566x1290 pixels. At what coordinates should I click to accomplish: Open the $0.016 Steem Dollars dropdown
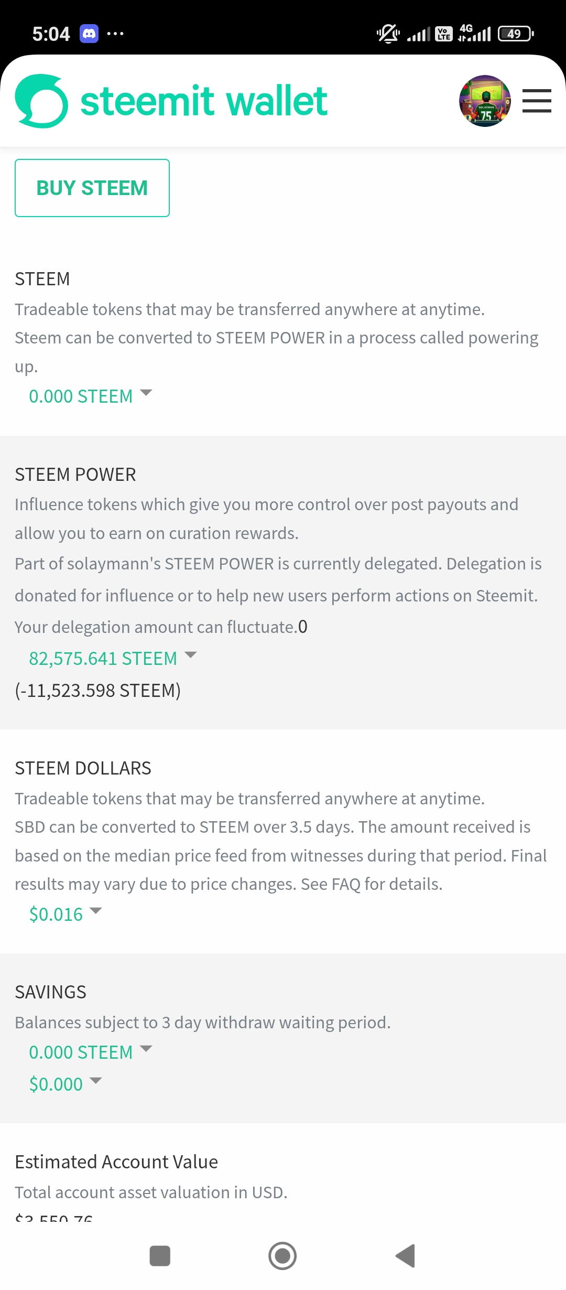[x=65, y=914]
